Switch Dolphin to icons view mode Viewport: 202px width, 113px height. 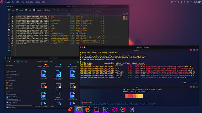point(18,62)
